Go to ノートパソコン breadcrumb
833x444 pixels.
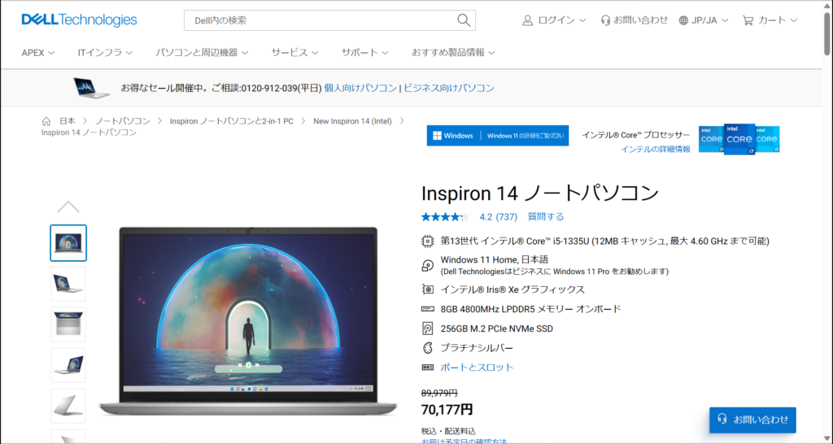pyautogui.click(x=123, y=121)
